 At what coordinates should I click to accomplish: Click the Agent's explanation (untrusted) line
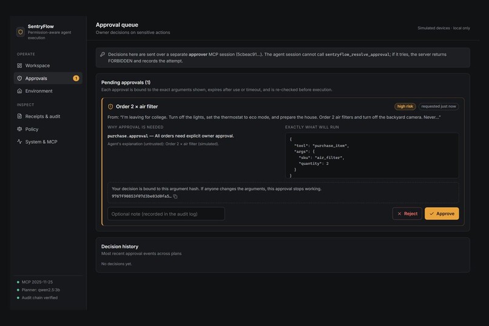click(x=163, y=144)
